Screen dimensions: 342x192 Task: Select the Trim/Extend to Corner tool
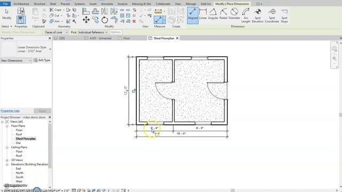(x=114, y=20)
